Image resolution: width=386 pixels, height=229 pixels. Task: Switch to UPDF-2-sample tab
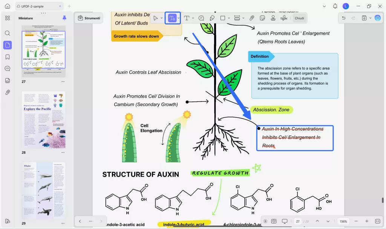pyautogui.click(x=39, y=6)
